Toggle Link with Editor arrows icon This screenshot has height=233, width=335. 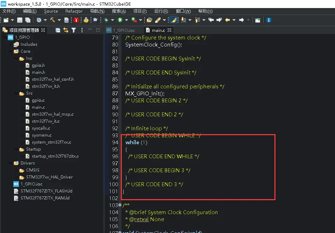[66, 30]
